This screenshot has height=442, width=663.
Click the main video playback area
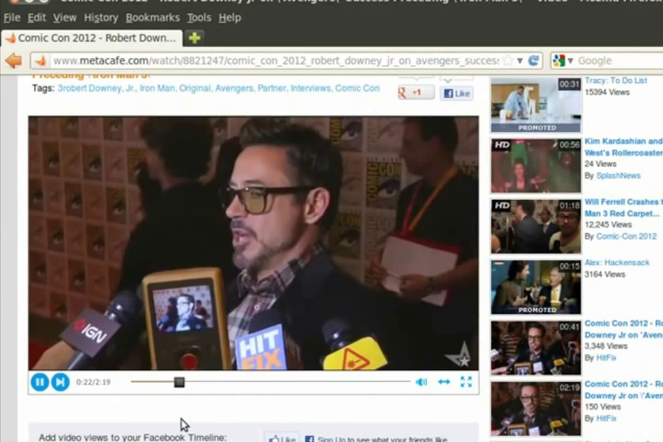click(x=254, y=243)
